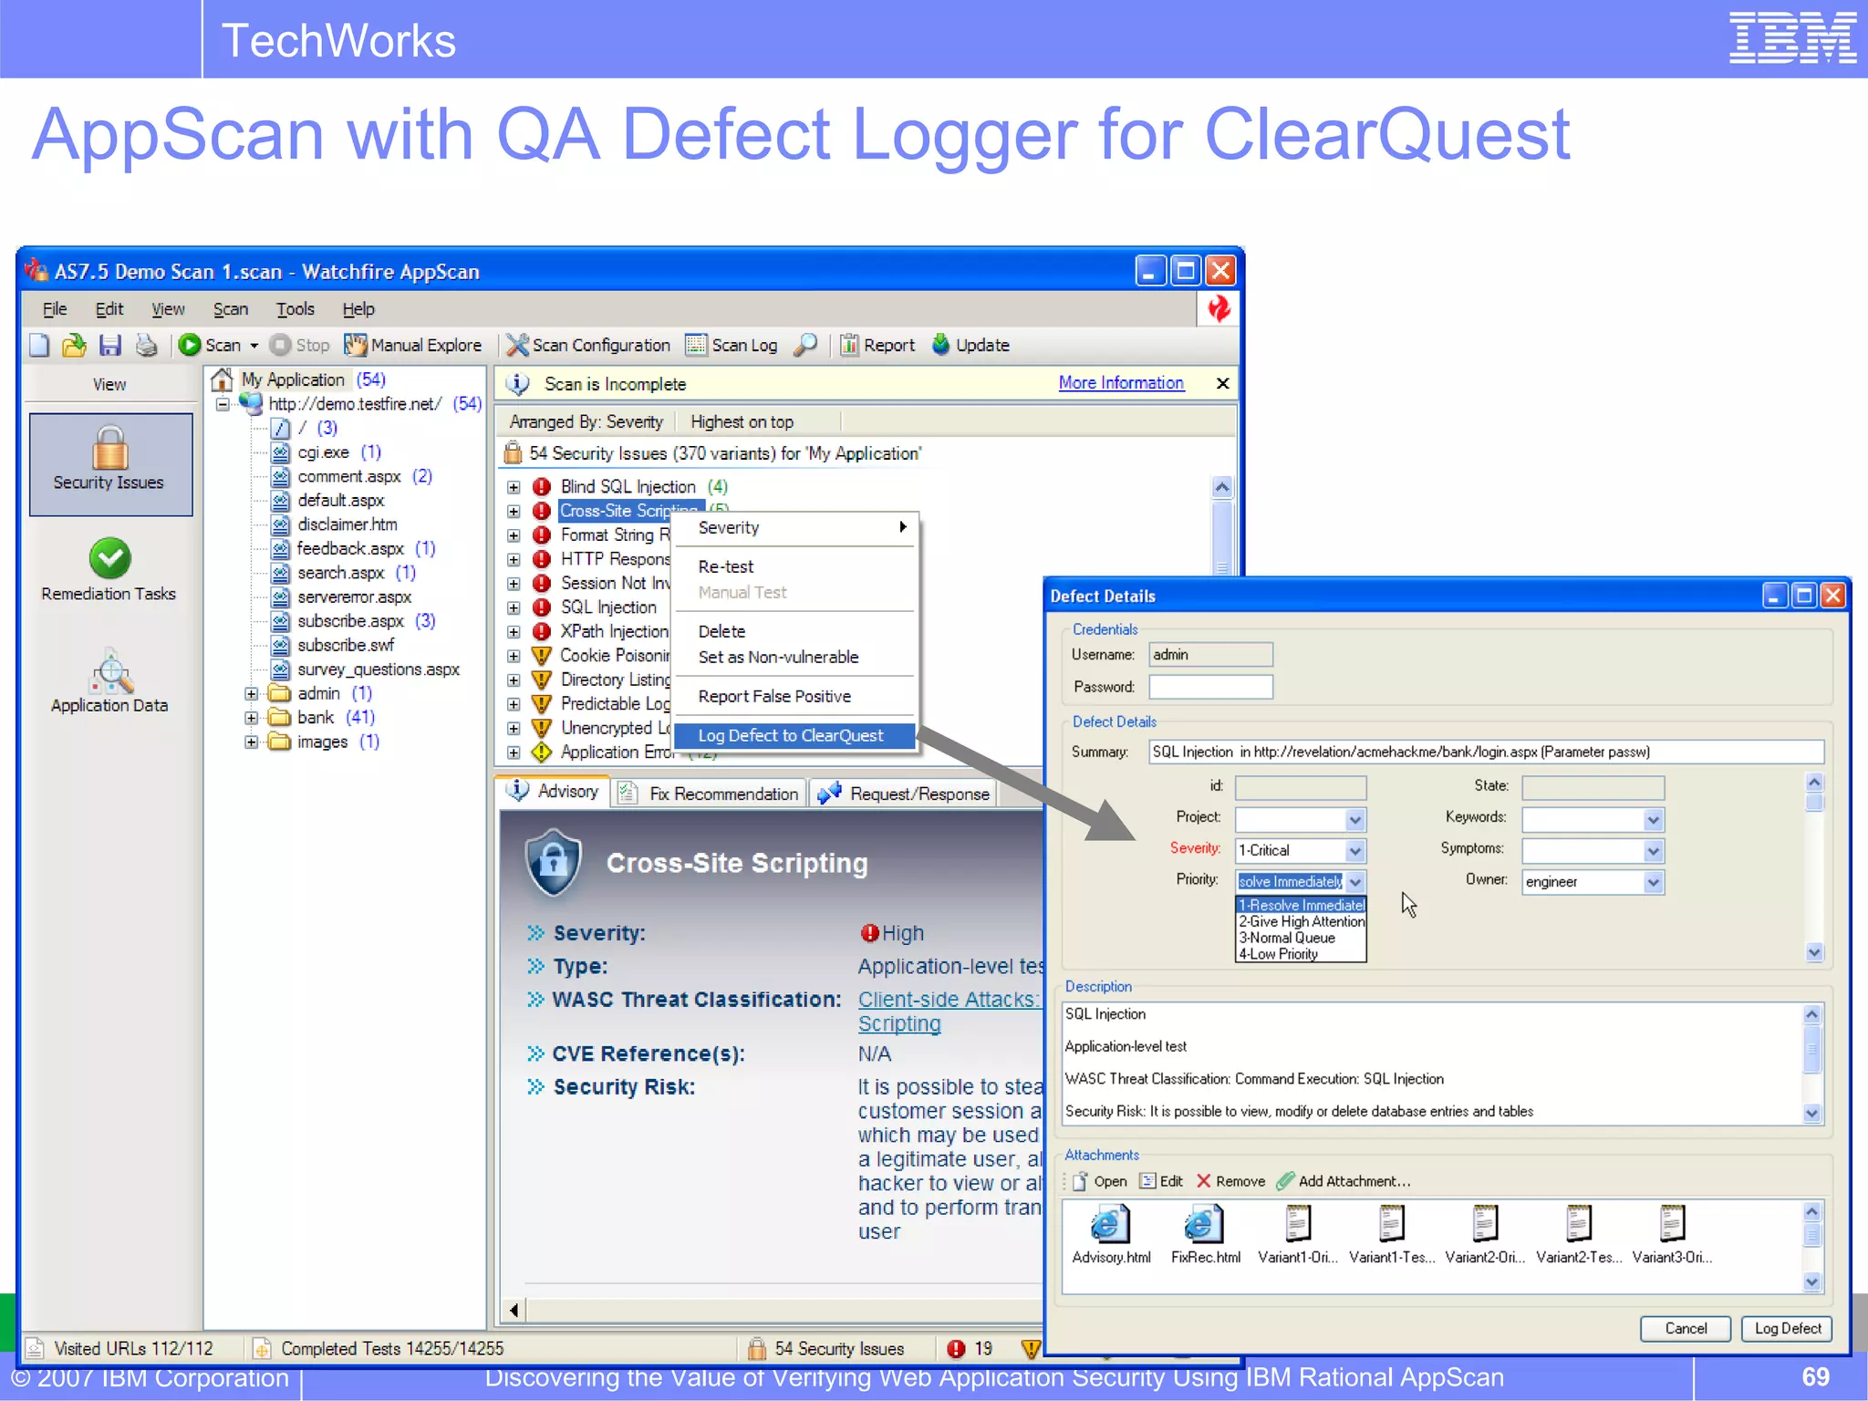The width and height of the screenshot is (1868, 1401).
Task: Open the Severity dropdown showing 1-Critical
Action: (1354, 851)
